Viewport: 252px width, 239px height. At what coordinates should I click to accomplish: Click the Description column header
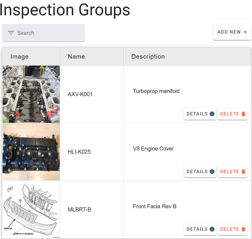(x=148, y=57)
